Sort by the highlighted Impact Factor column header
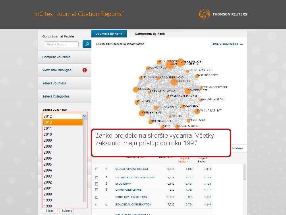This screenshot has height=215, width=286. click(184, 160)
